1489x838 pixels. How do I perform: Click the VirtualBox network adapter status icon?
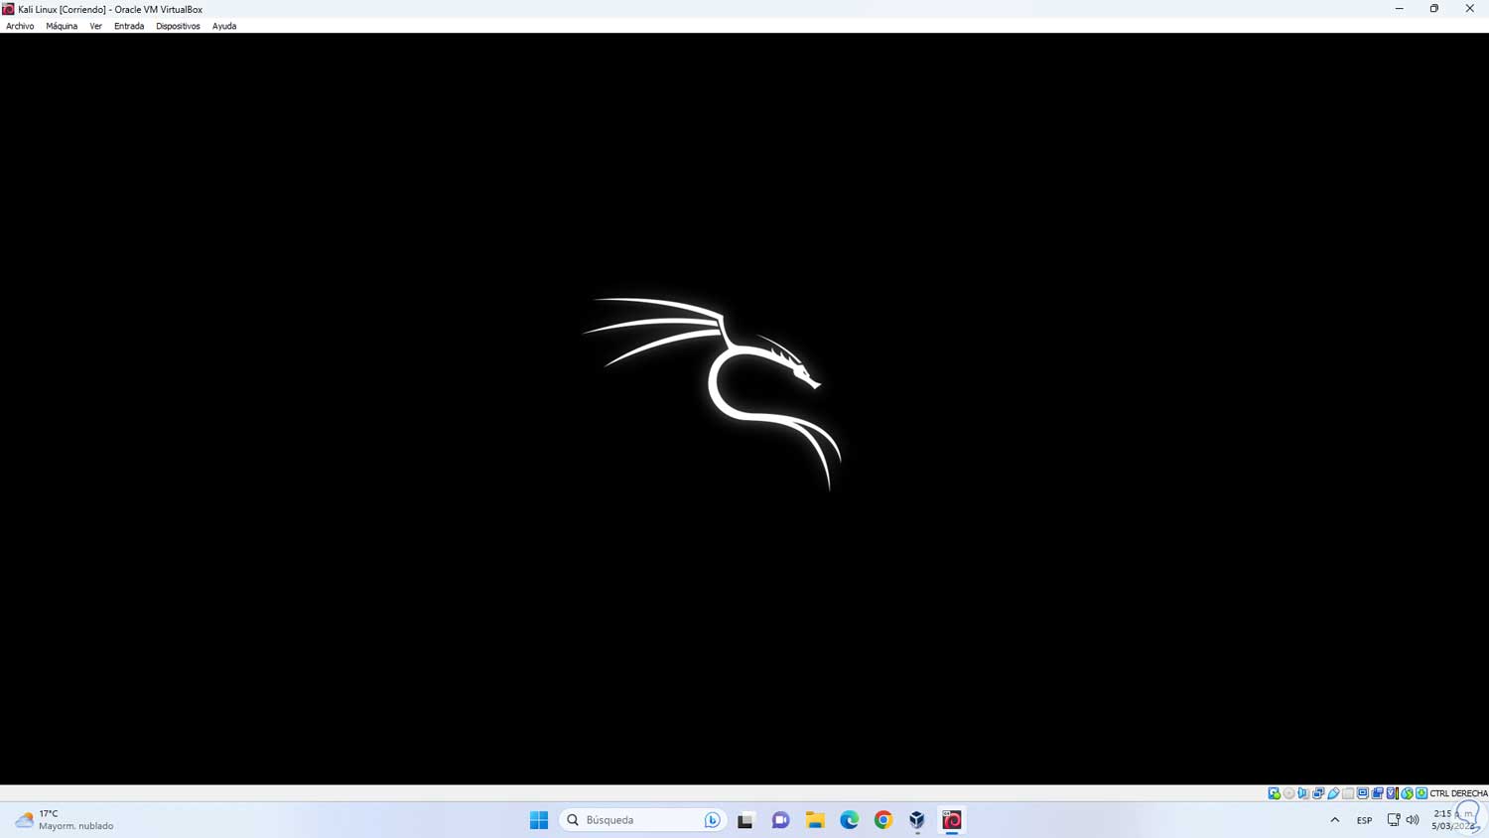pyautogui.click(x=1319, y=793)
